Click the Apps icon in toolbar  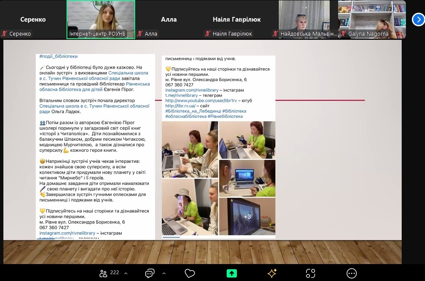click(x=311, y=273)
